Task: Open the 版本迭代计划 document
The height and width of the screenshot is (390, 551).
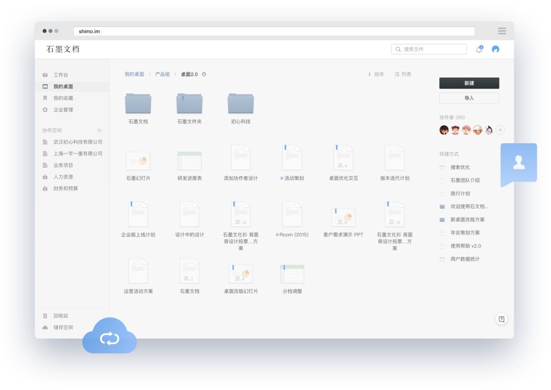Action: pyautogui.click(x=394, y=163)
